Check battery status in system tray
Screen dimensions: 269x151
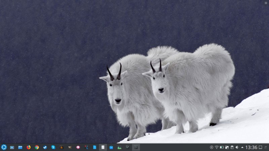pos(222,147)
